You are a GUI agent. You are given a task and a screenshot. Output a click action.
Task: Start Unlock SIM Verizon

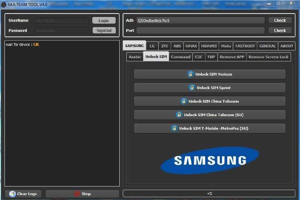(x=210, y=74)
